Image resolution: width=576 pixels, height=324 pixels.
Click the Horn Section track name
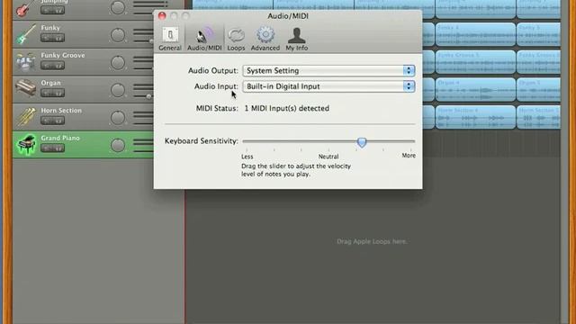(x=61, y=110)
